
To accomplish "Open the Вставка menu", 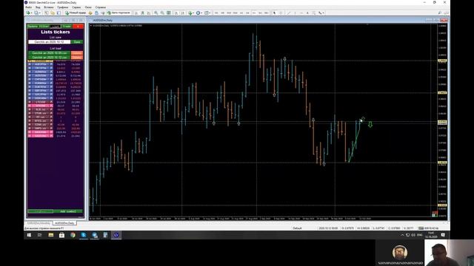I will 49,7.
